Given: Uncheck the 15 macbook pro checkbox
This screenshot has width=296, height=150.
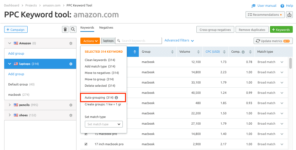Looking at the screenshot, I should click(x=86, y=134).
